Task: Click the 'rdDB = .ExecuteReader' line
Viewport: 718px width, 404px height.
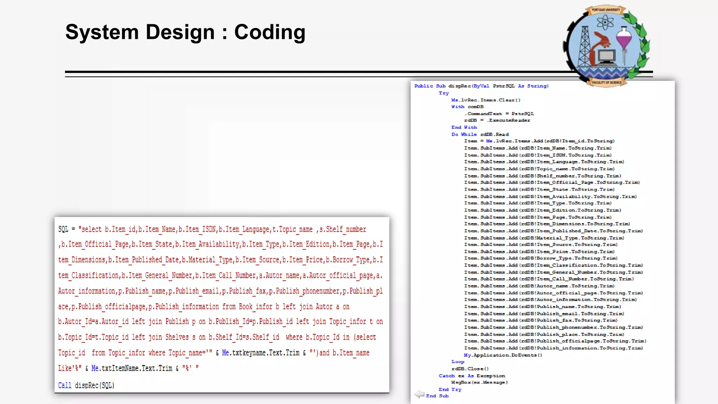Action: [x=497, y=120]
